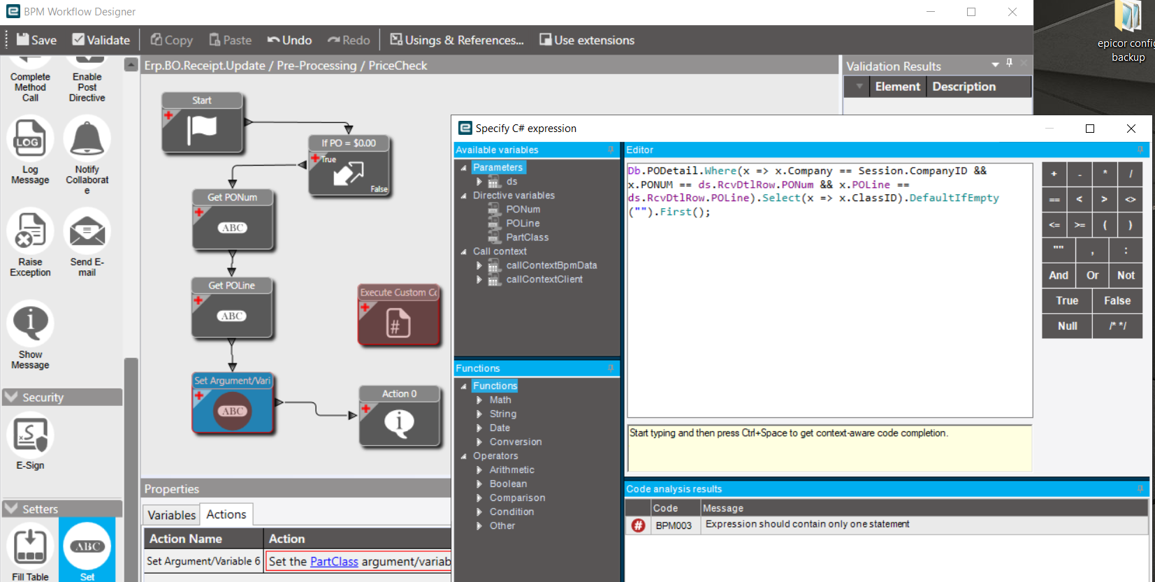Select the Execute Custom Code node
1155x582 pixels.
pos(399,314)
